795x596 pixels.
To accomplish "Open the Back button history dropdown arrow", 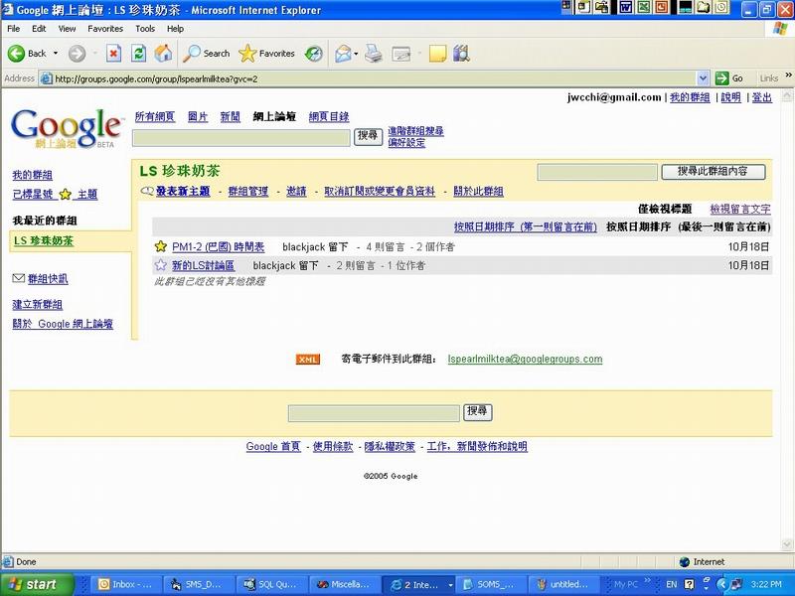I will (56, 54).
